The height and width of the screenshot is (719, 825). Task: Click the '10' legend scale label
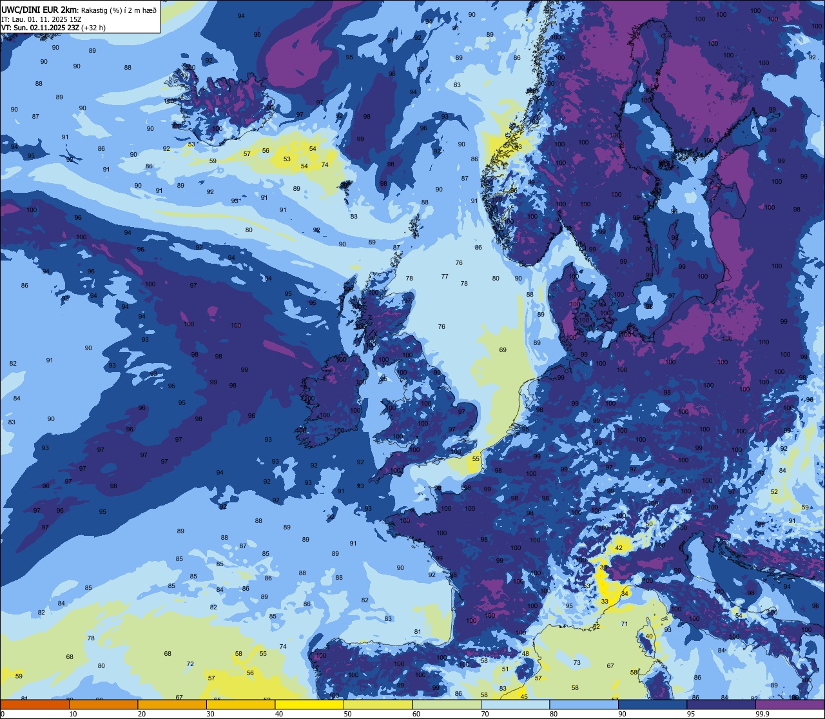(x=73, y=714)
